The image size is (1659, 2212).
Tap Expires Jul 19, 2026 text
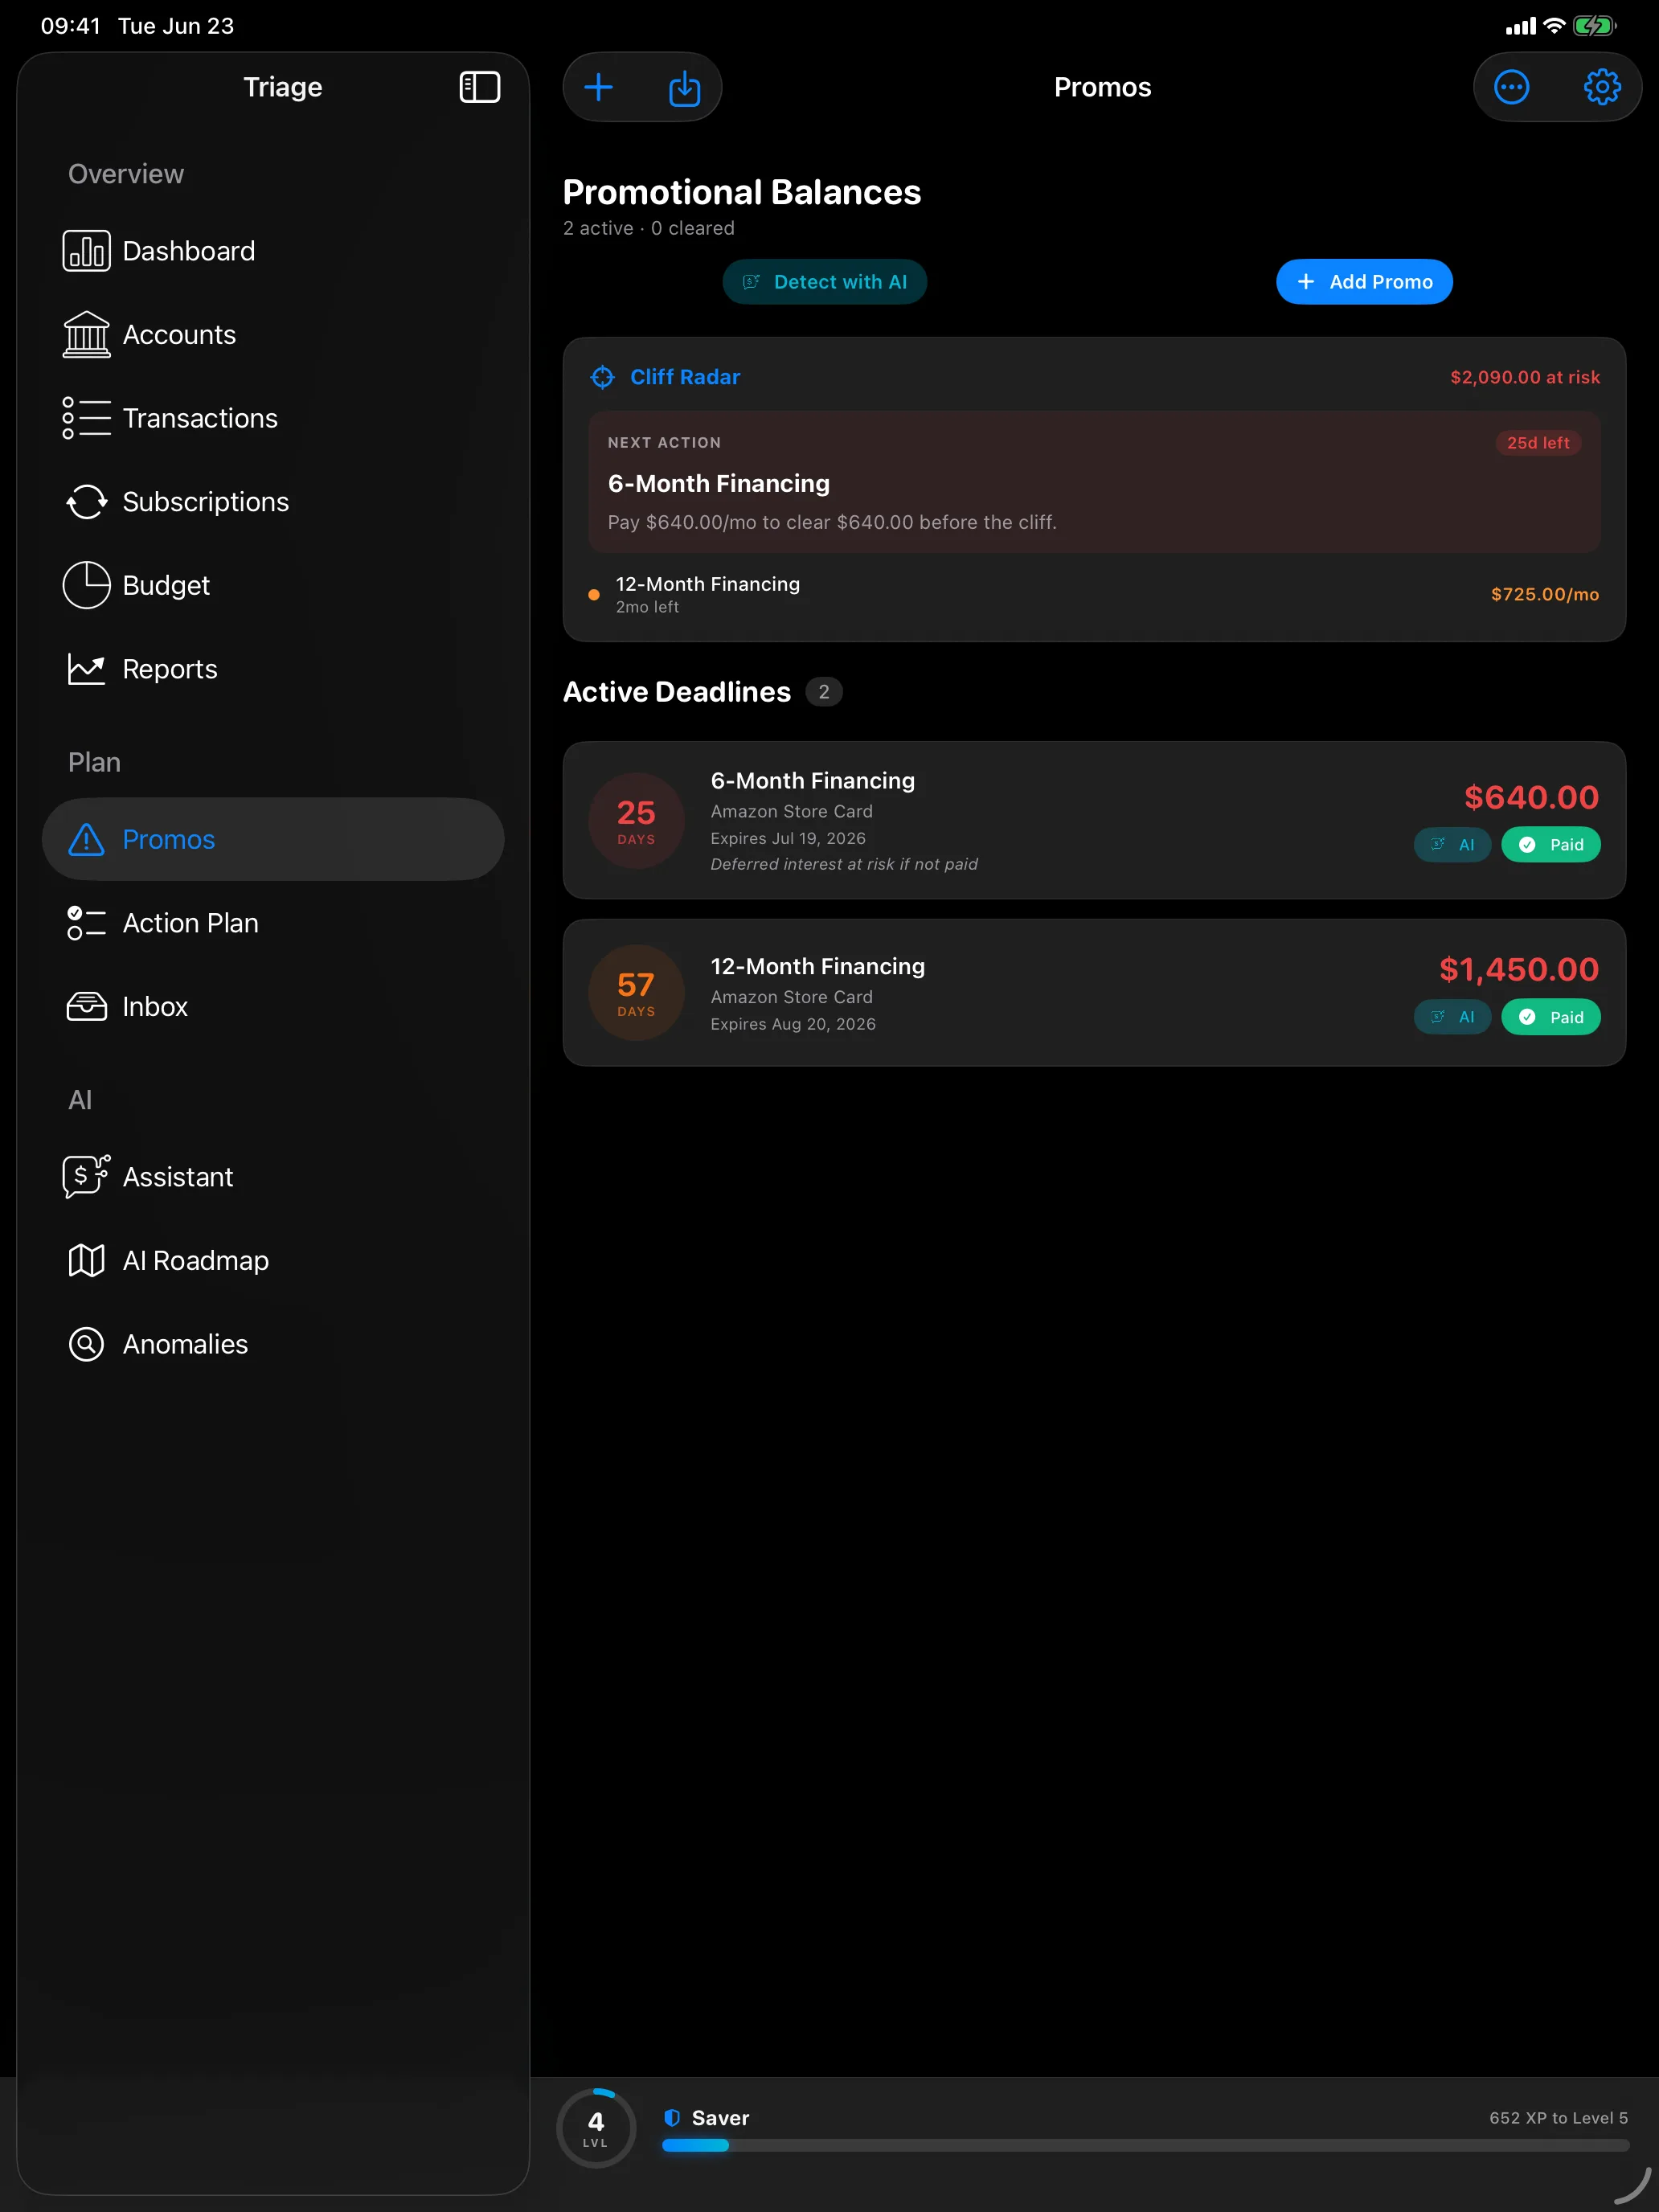(788, 838)
